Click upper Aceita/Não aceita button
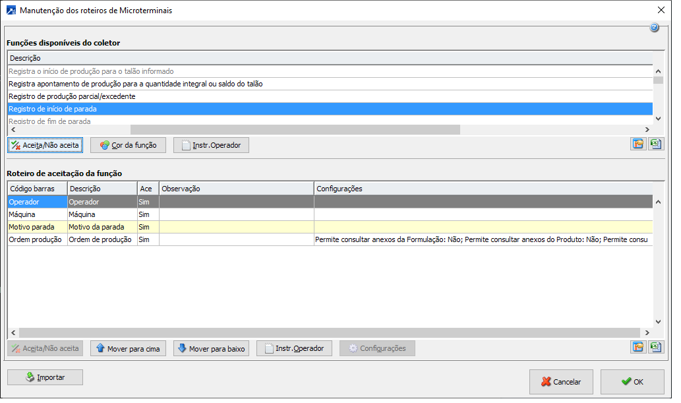Viewport: 681px width, 403px height. coord(45,145)
